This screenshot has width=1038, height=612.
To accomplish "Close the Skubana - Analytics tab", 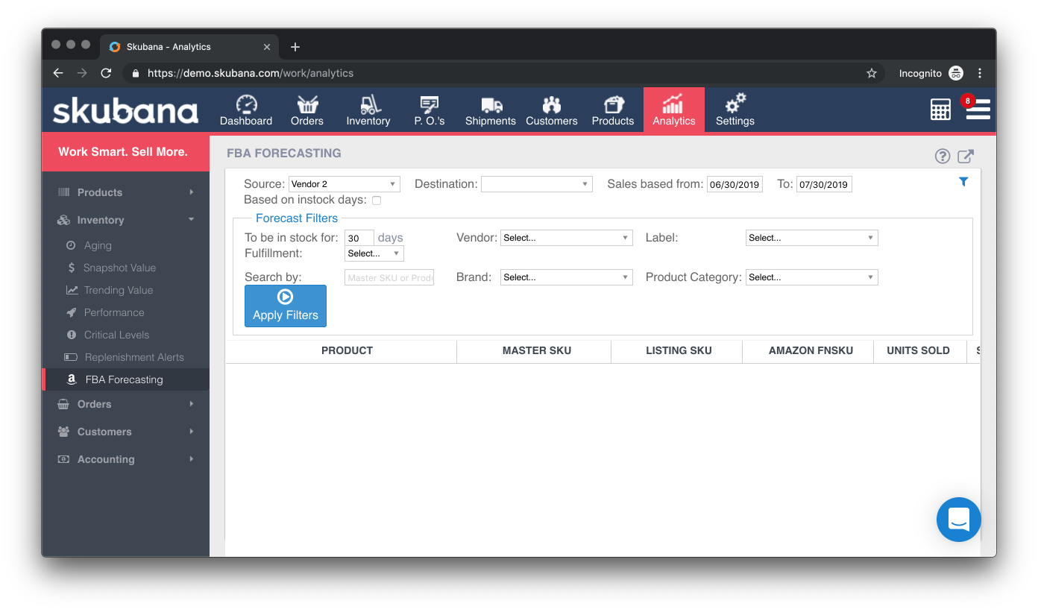I will tap(267, 47).
